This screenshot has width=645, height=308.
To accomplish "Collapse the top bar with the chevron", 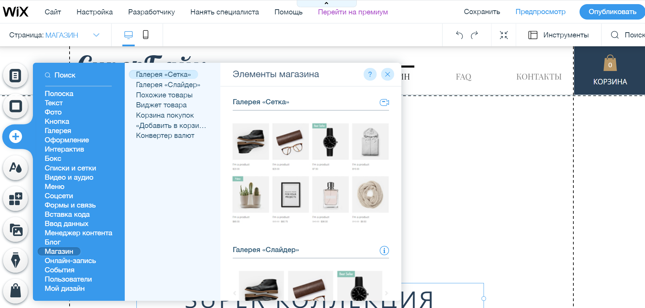I will [x=326, y=3].
